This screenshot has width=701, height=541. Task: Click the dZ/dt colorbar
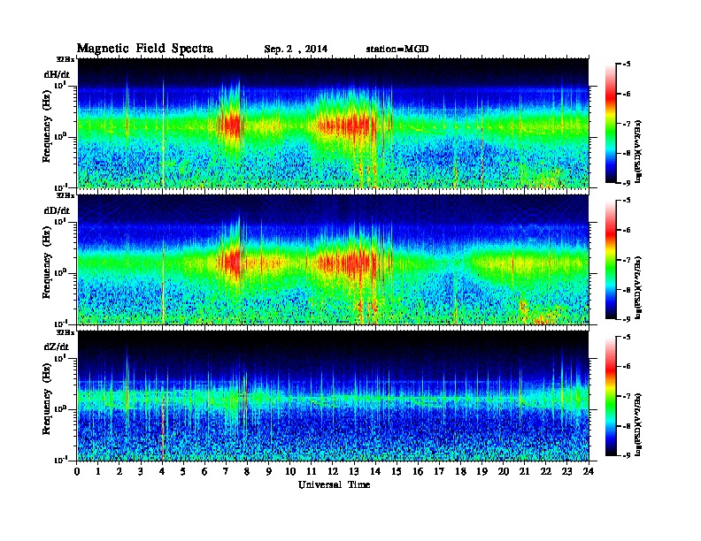pyautogui.click(x=611, y=396)
